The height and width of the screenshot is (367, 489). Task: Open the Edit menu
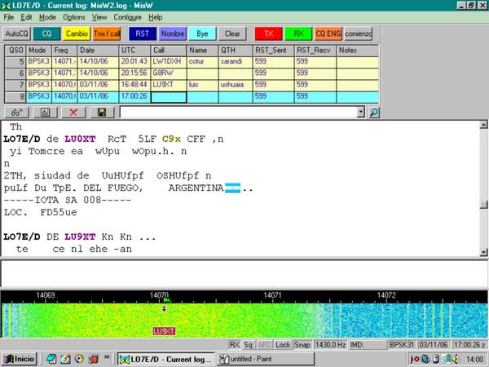[27, 17]
